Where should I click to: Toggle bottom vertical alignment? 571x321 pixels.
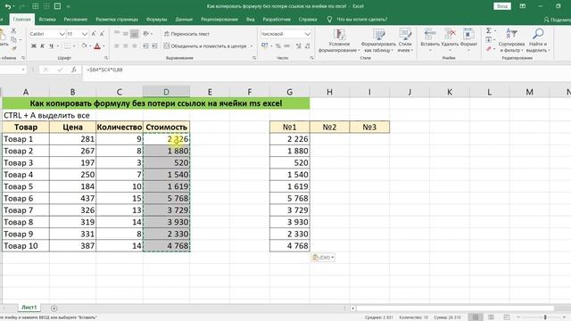135,34
